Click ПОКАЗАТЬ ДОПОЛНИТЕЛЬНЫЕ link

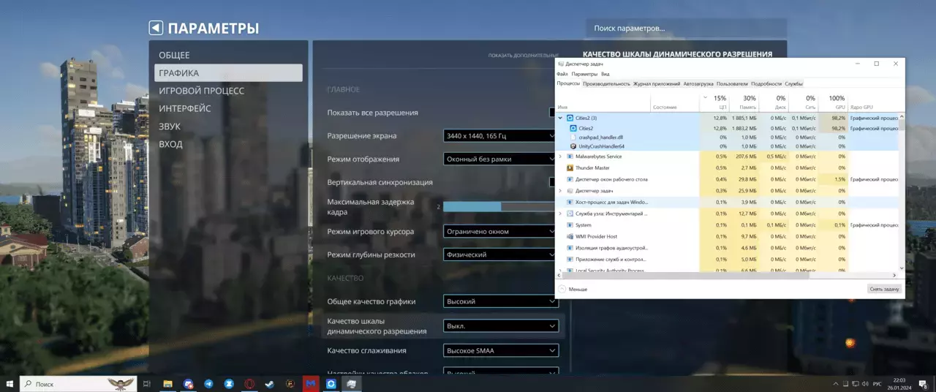point(523,56)
